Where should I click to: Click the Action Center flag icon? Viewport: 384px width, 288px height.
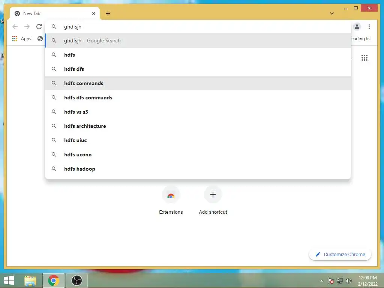click(330, 280)
